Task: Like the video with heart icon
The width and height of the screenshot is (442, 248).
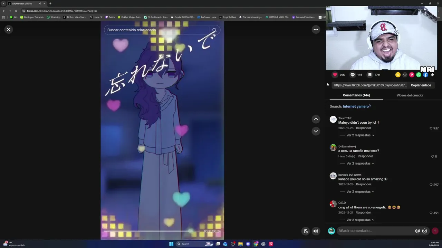Action: click(x=335, y=75)
